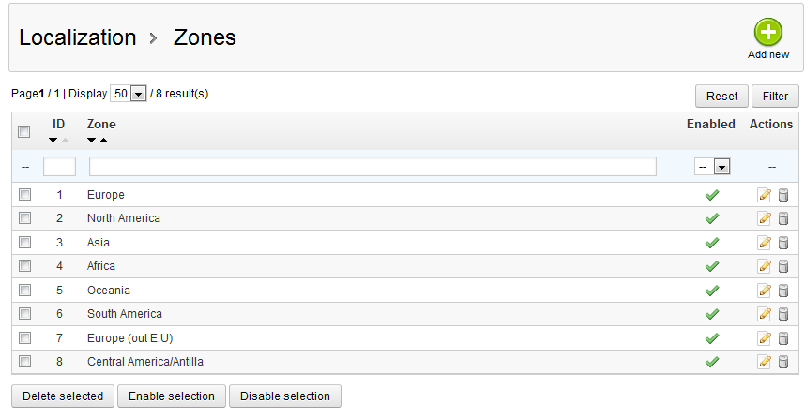The image size is (805, 418).
Task: Click enabled checkmark for South America
Action: (712, 314)
